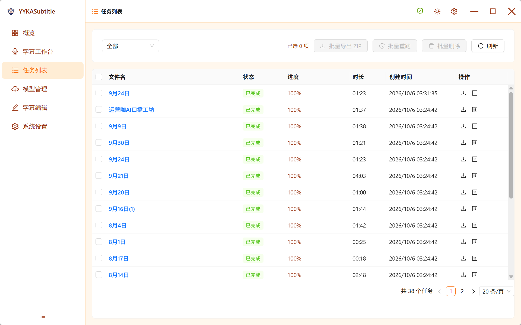Collapse the sidebar with the bottom icon
The height and width of the screenshot is (325, 521).
click(43, 317)
